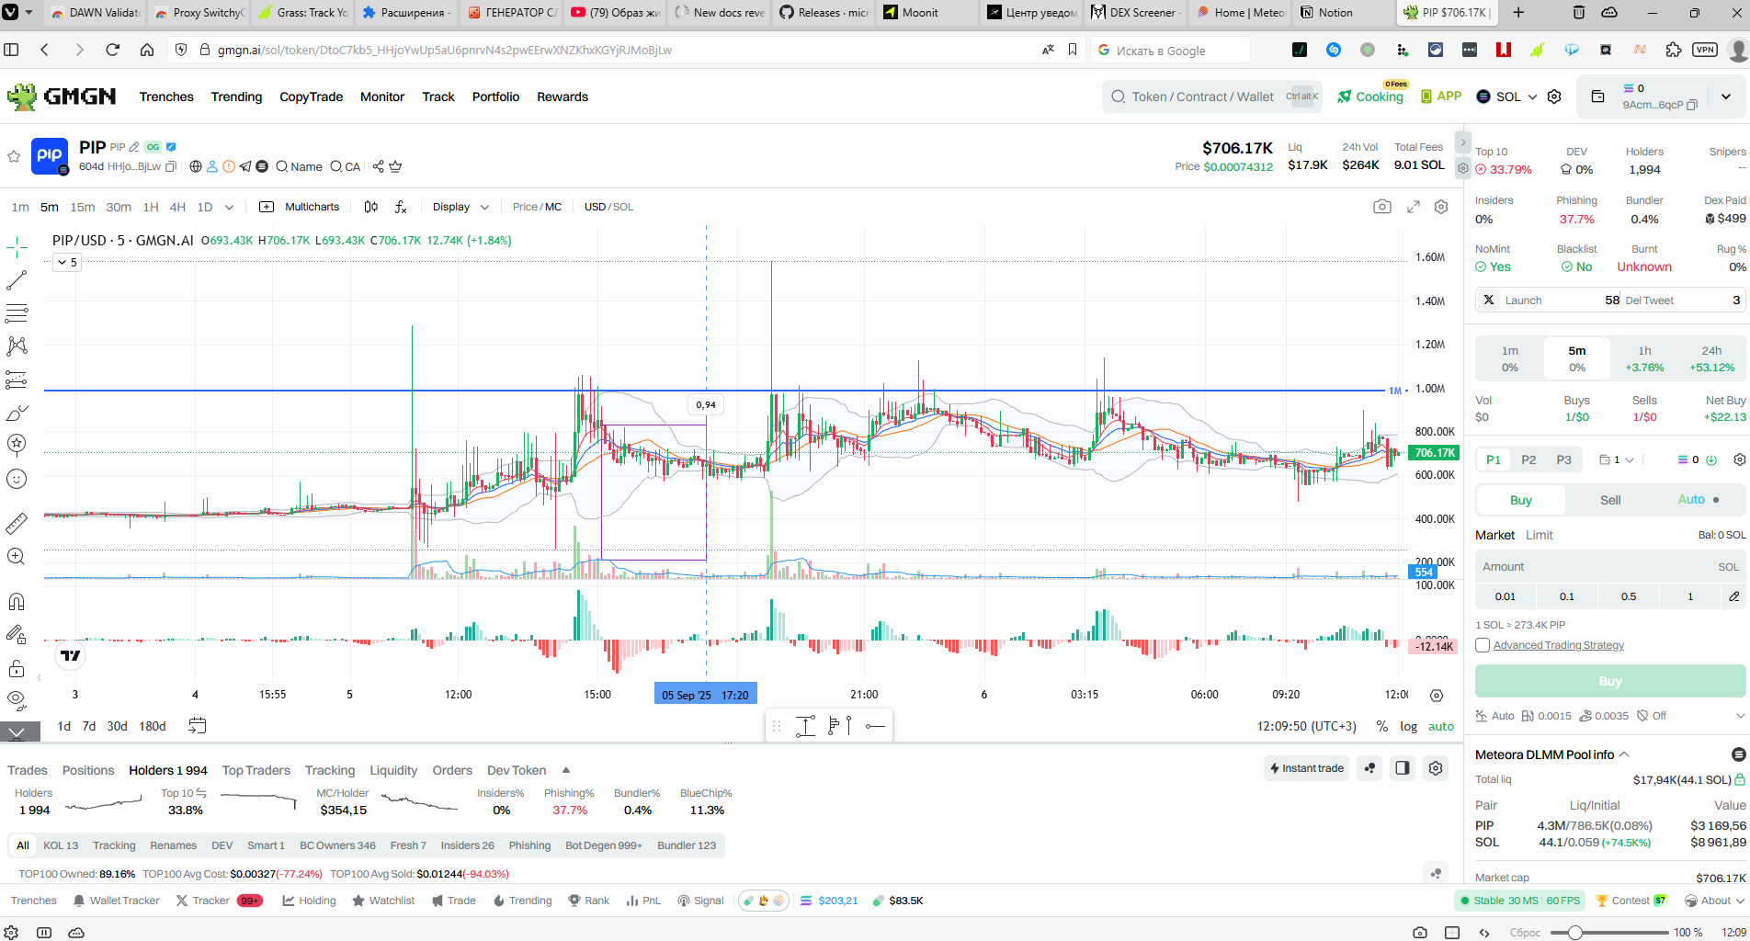Take a chart snapshot with camera icon
This screenshot has width=1750, height=941.
(x=1382, y=207)
